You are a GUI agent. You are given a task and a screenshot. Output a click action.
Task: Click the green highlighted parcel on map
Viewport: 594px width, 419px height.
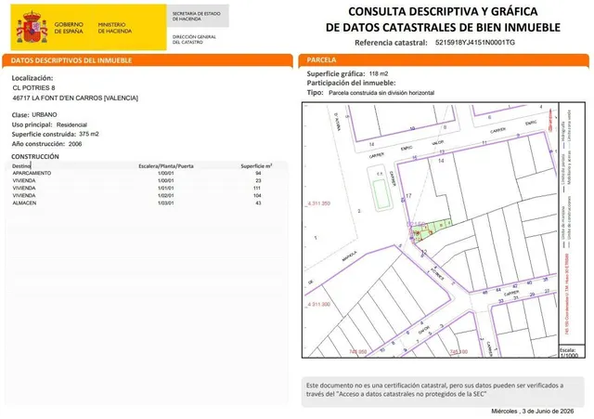432,229
